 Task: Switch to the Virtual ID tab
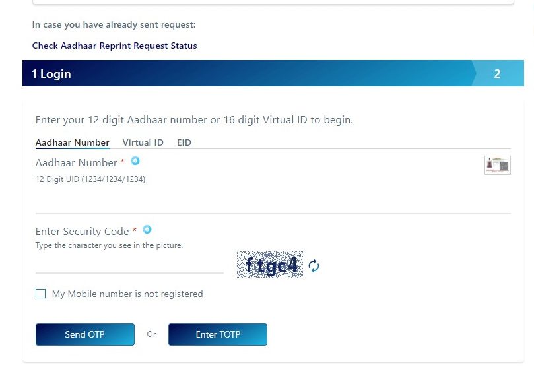tap(143, 142)
